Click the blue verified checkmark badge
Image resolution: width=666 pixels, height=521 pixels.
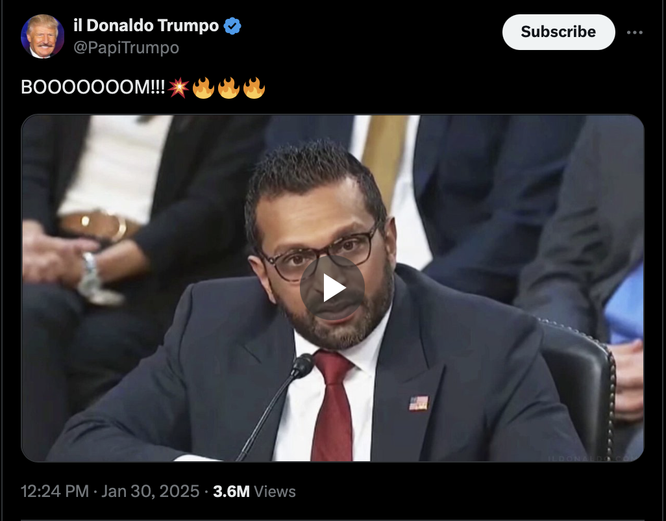232,26
